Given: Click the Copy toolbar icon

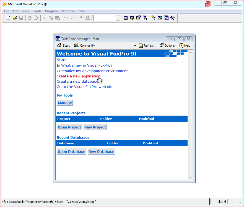Looking at the screenshot, I should click(x=51, y=18).
